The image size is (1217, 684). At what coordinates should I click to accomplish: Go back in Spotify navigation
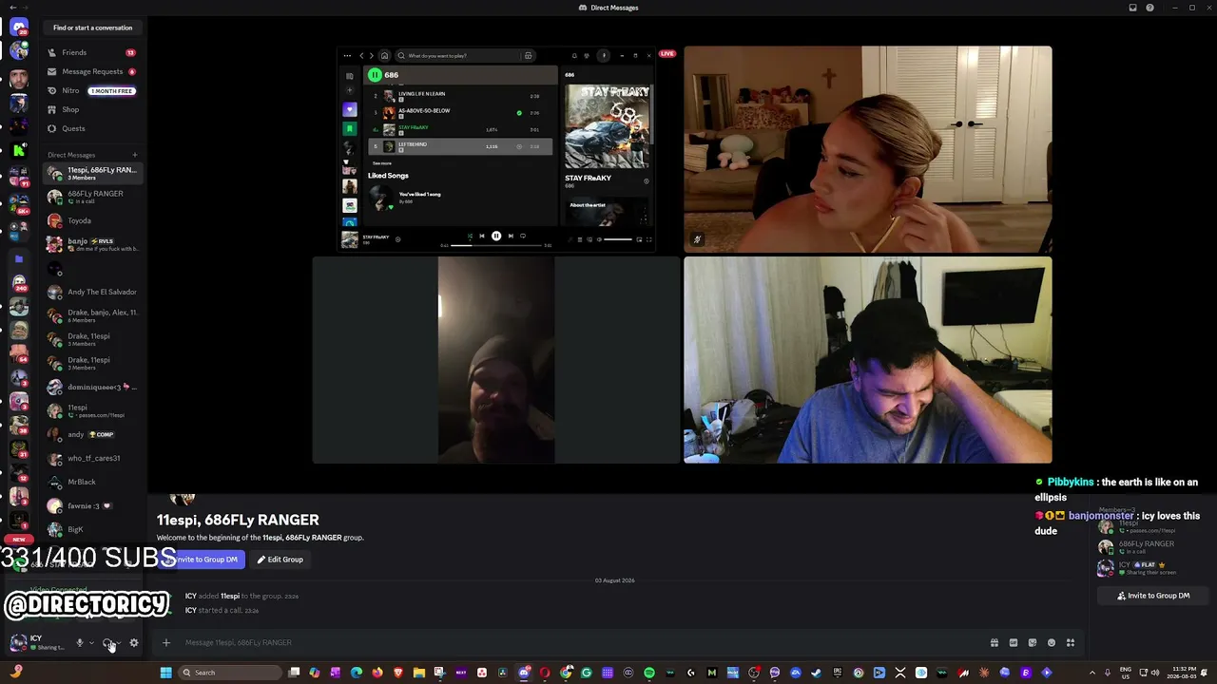tap(361, 56)
